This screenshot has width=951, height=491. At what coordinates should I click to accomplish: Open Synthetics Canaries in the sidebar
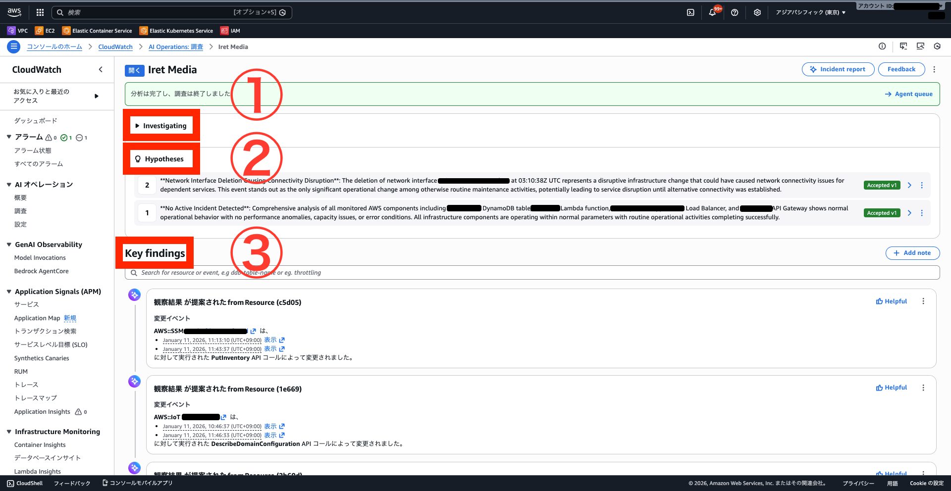click(x=42, y=358)
